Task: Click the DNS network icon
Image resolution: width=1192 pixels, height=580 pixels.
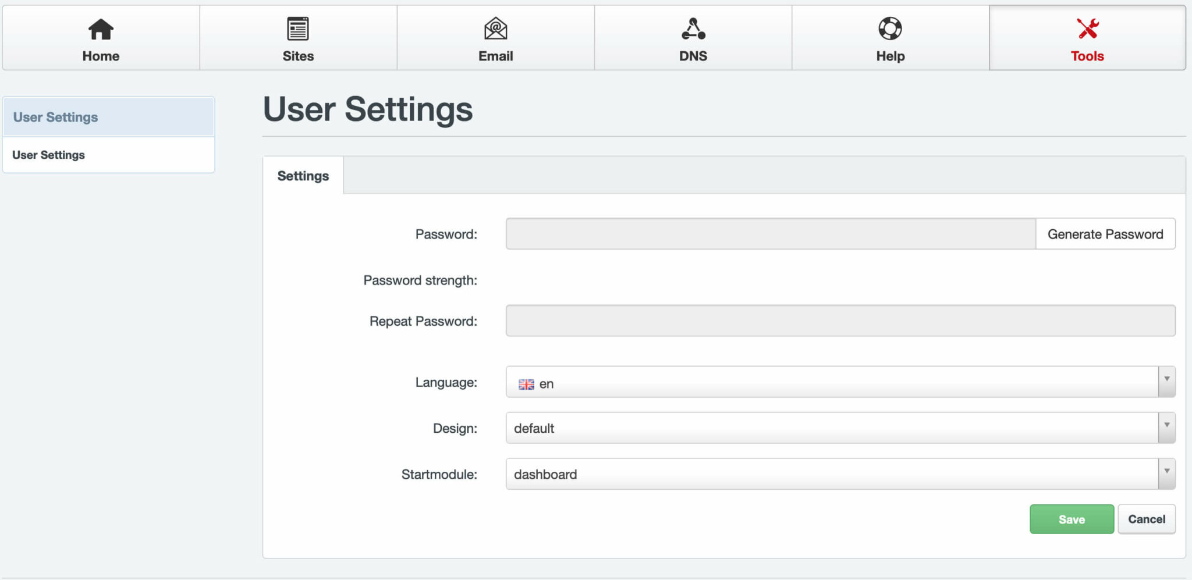Action: pyautogui.click(x=693, y=29)
